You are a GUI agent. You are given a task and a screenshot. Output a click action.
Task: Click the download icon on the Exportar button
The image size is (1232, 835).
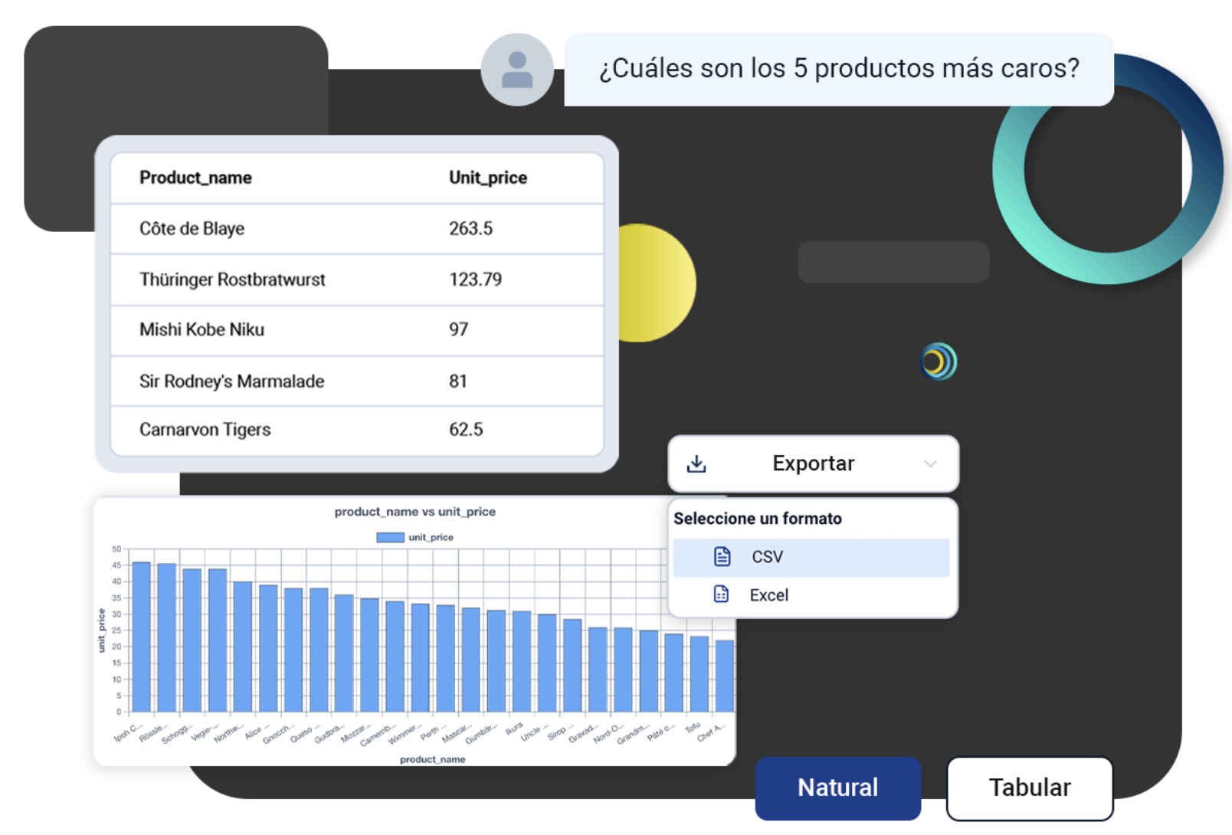[x=696, y=463]
